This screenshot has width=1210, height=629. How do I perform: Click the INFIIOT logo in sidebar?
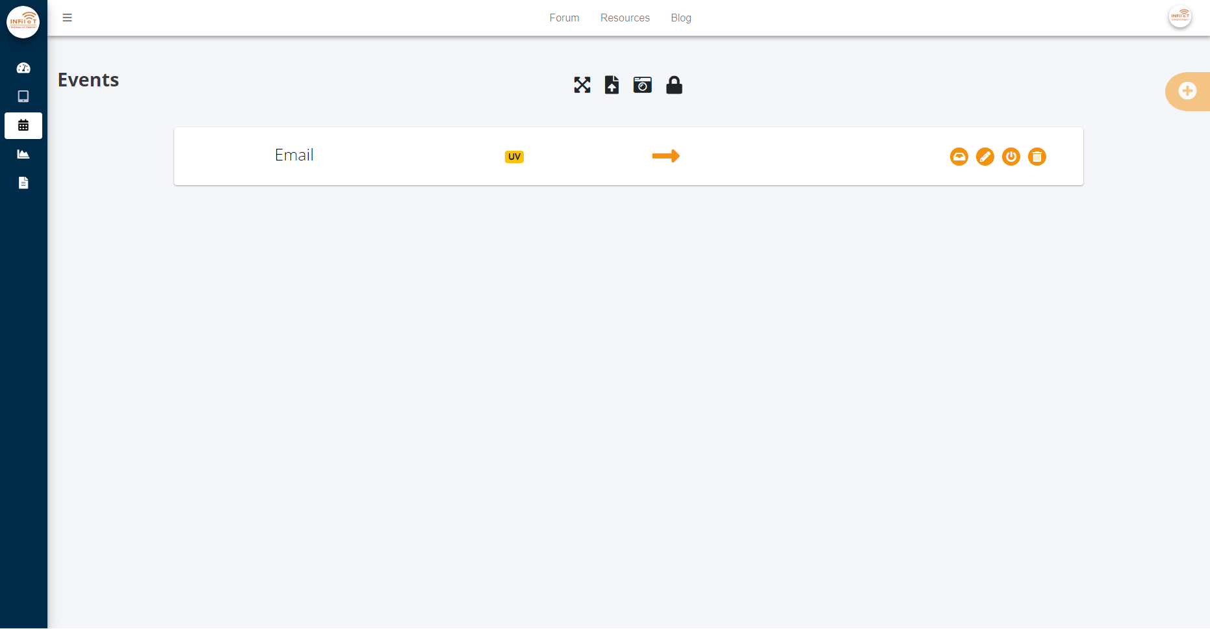[x=23, y=22]
